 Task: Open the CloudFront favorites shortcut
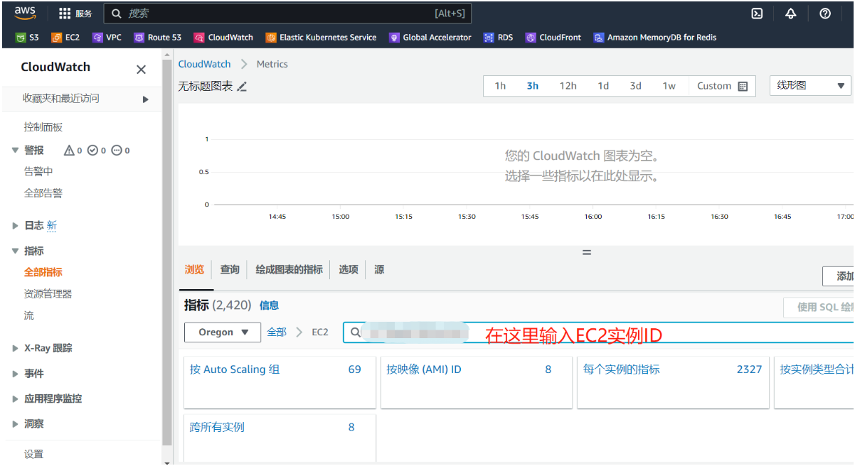tap(553, 38)
